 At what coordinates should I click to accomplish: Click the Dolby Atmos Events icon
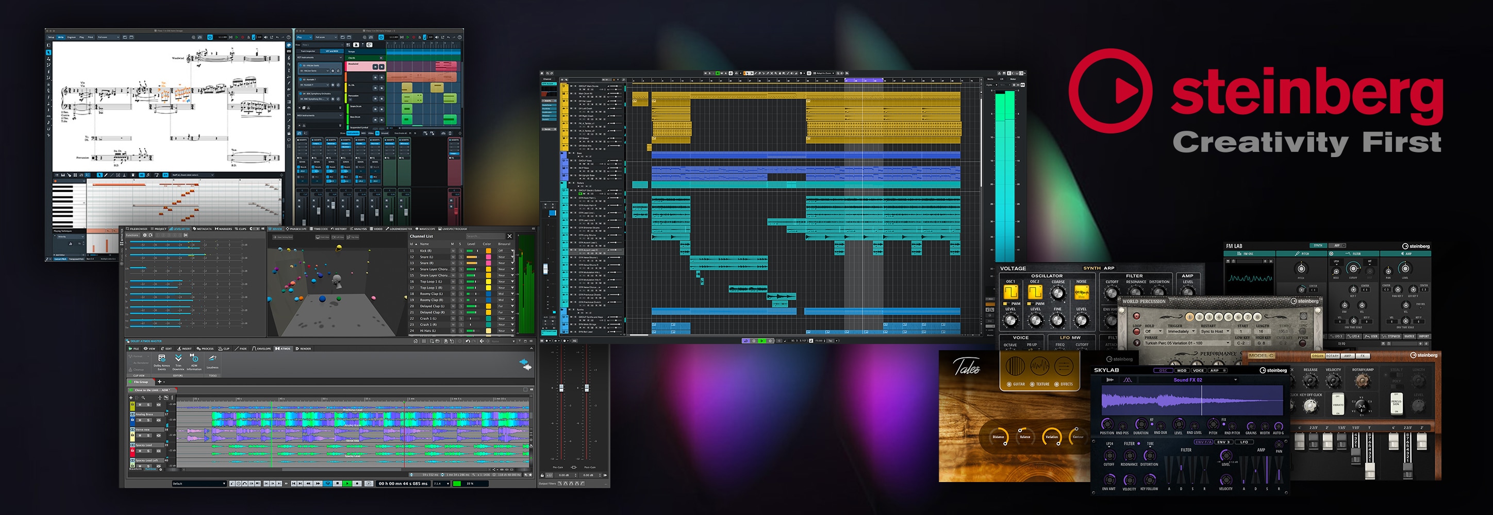162,359
